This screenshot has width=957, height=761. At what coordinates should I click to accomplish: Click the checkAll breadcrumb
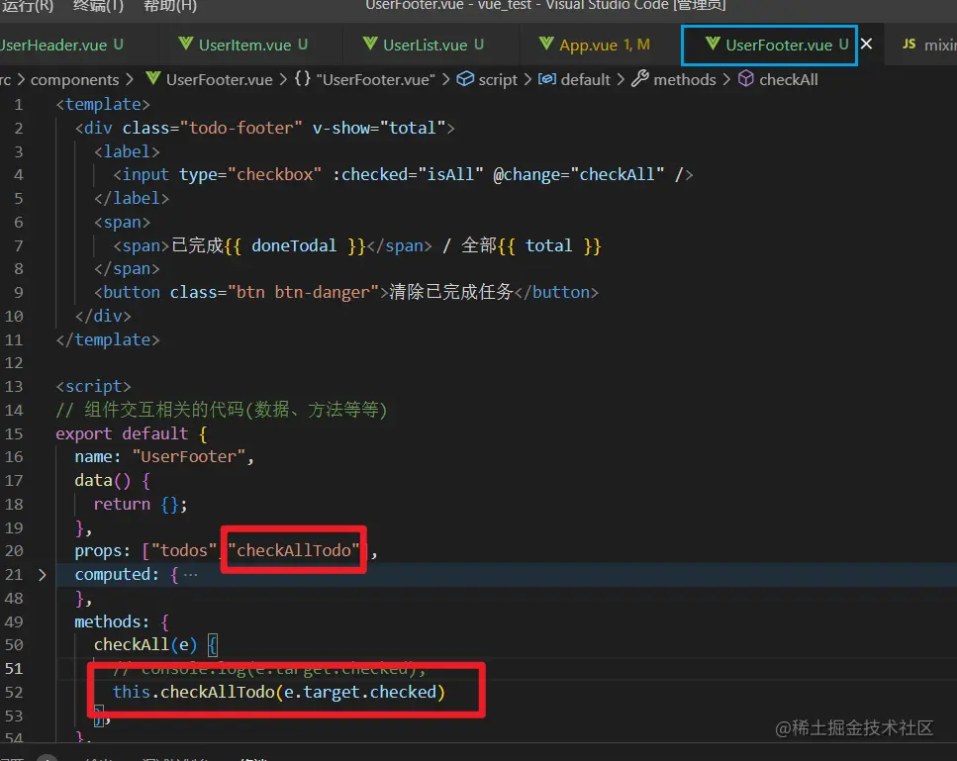[x=789, y=80]
